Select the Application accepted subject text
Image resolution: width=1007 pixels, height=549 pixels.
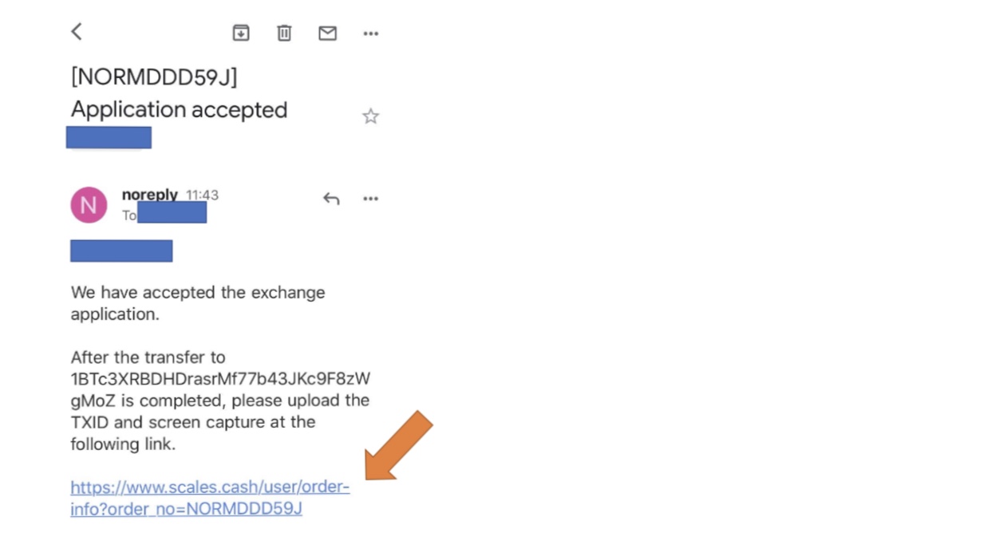179,109
